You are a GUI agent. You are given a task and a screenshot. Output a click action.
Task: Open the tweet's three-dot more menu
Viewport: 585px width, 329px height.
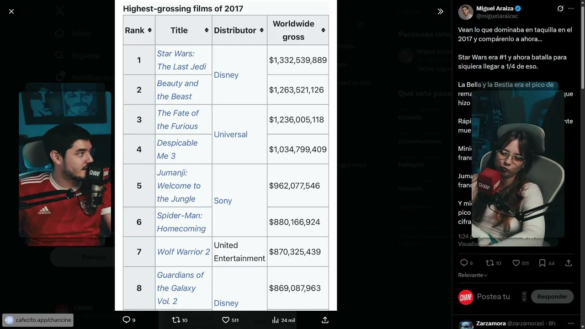[x=571, y=9]
